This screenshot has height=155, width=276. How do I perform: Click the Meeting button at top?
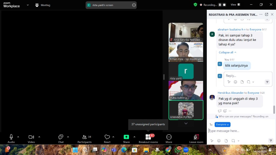pos(43,5)
